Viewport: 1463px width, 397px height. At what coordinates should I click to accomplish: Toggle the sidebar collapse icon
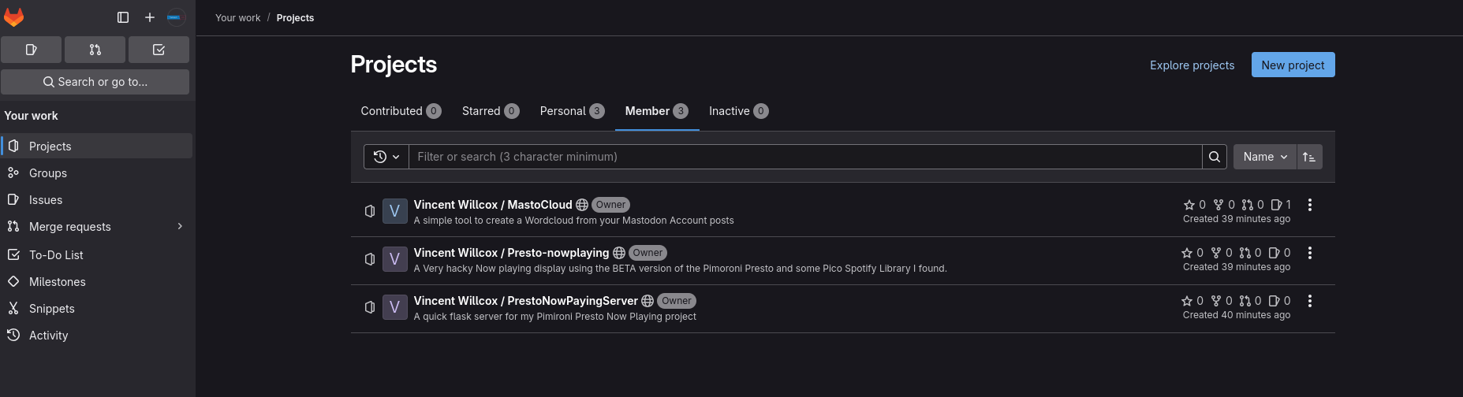(x=123, y=17)
